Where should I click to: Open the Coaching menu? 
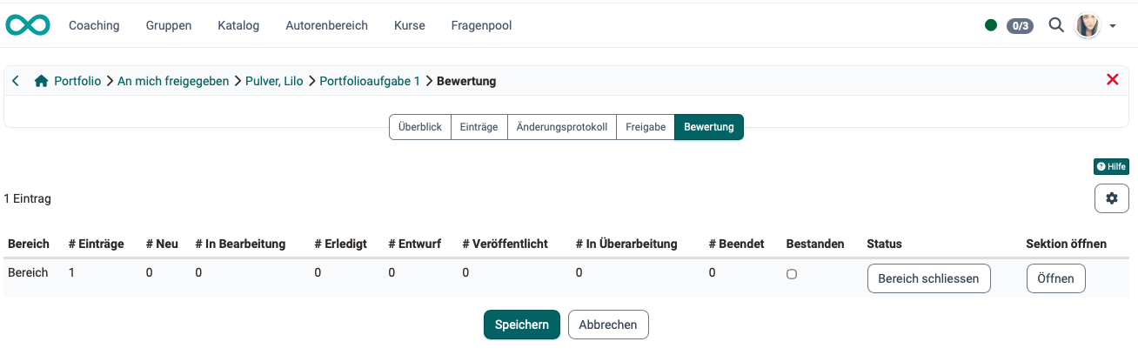coord(94,25)
